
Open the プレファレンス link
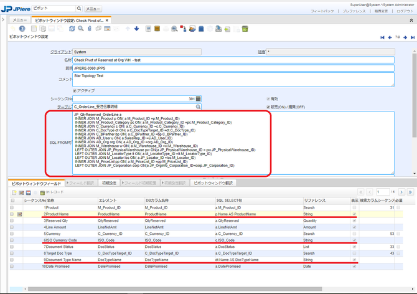pos(354,11)
